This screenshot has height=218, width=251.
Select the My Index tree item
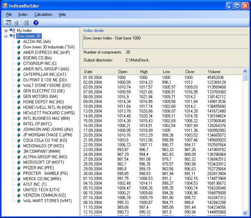point(24,30)
